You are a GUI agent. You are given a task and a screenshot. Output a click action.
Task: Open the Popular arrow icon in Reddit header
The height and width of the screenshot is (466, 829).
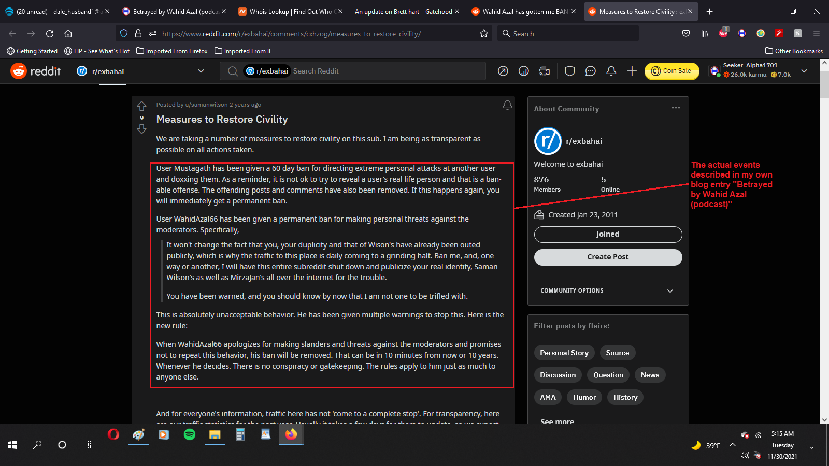[x=503, y=71]
